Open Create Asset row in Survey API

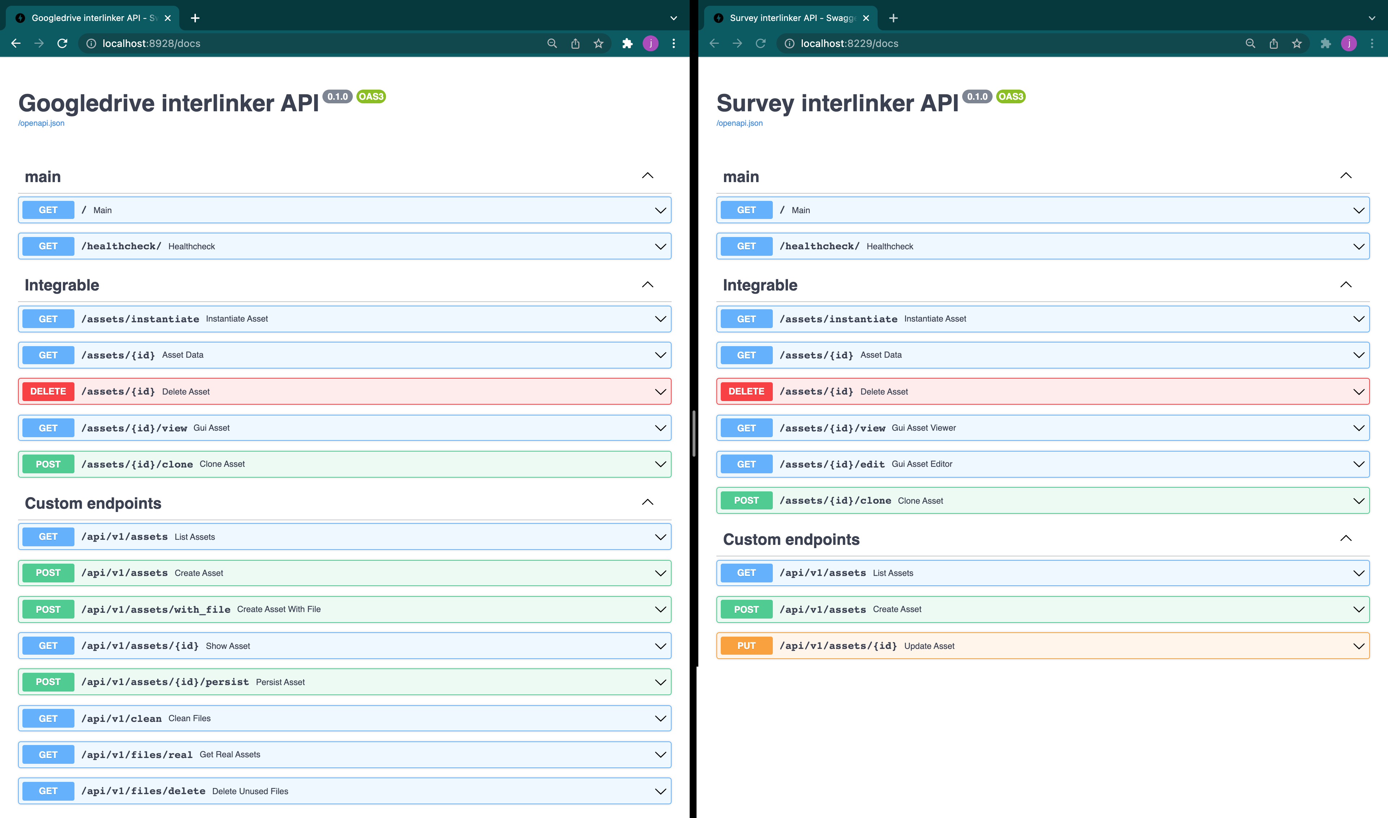pyautogui.click(x=1043, y=609)
